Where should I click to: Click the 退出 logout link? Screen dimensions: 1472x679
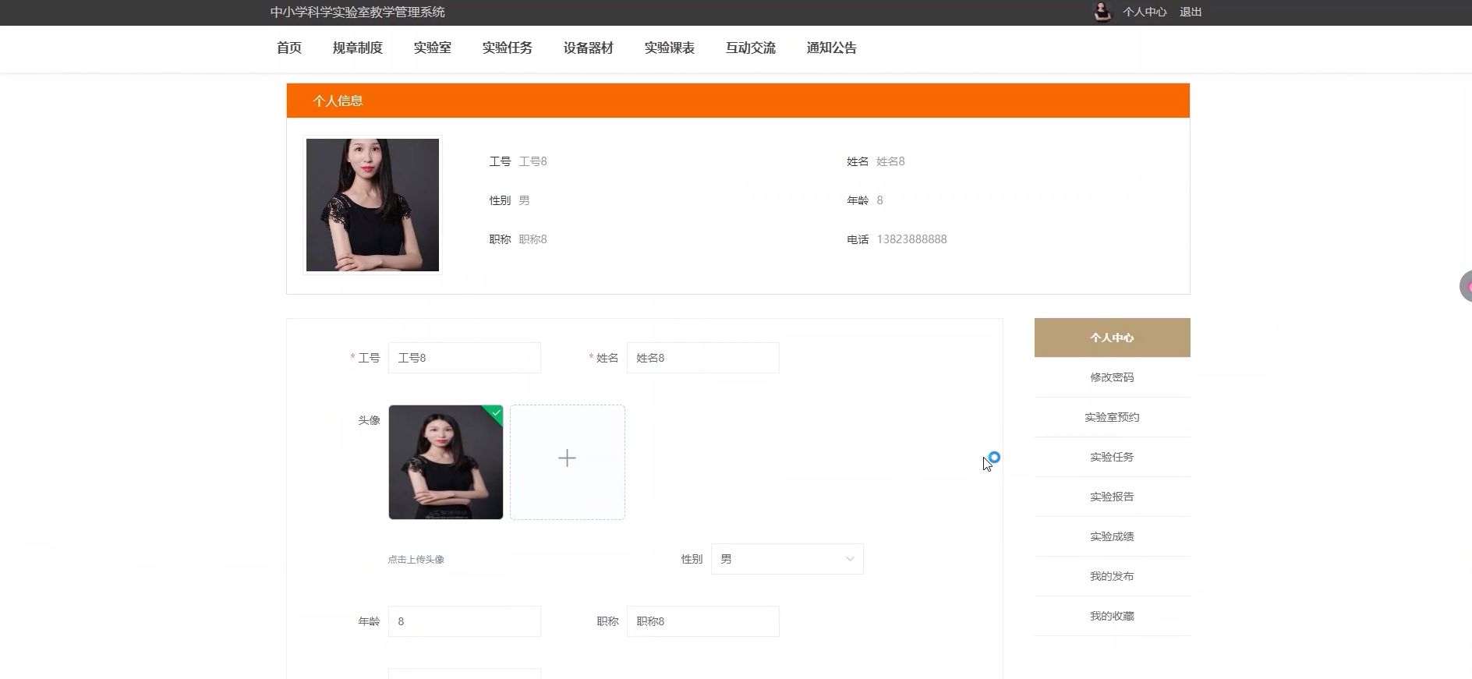pyautogui.click(x=1190, y=12)
